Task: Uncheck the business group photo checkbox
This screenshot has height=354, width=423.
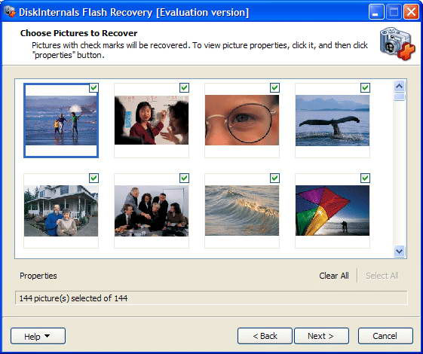Action: pyautogui.click(x=184, y=178)
